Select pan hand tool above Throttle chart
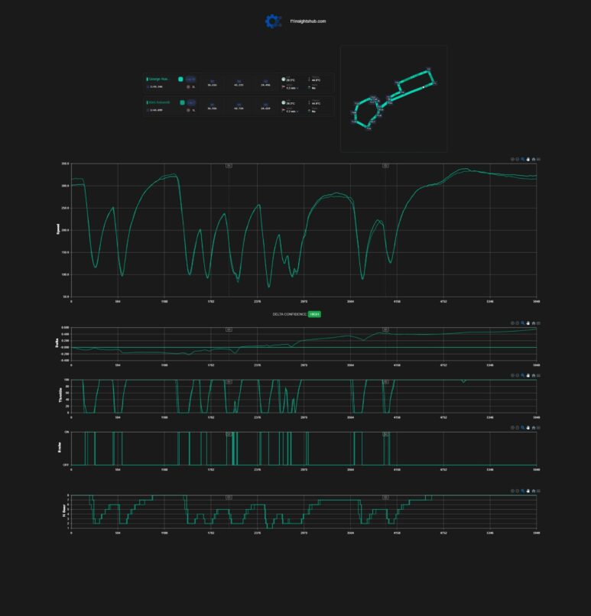The width and height of the screenshot is (591, 616). pos(528,375)
